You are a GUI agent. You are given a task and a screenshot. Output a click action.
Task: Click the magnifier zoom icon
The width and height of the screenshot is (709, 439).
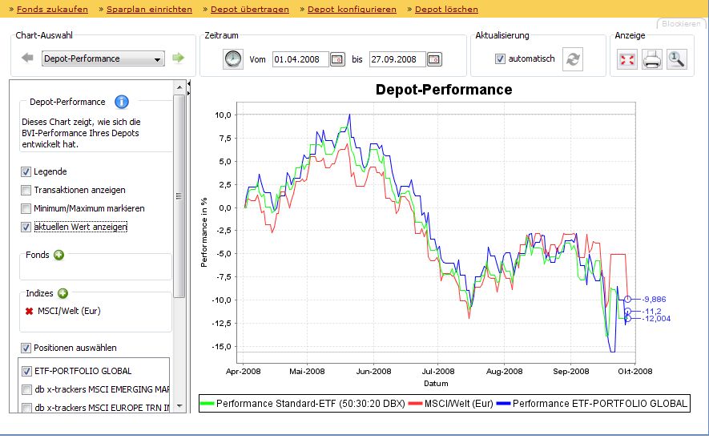(676, 60)
